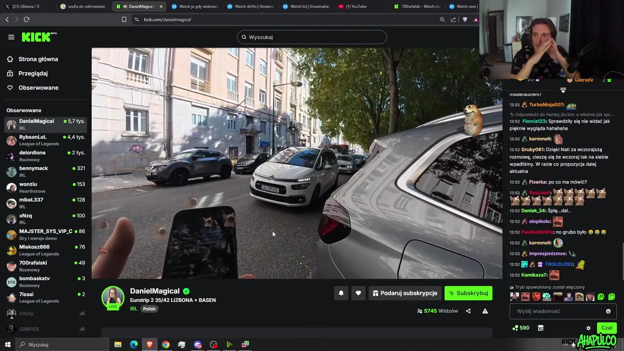This screenshot has height=351, width=624.
Task: Open mikeL337 channel from sidebar
Action: click(x=46, y=203)
